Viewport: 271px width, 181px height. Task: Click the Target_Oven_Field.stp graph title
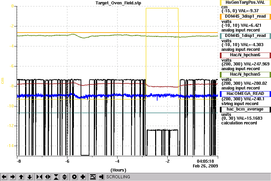click(118, 3)
